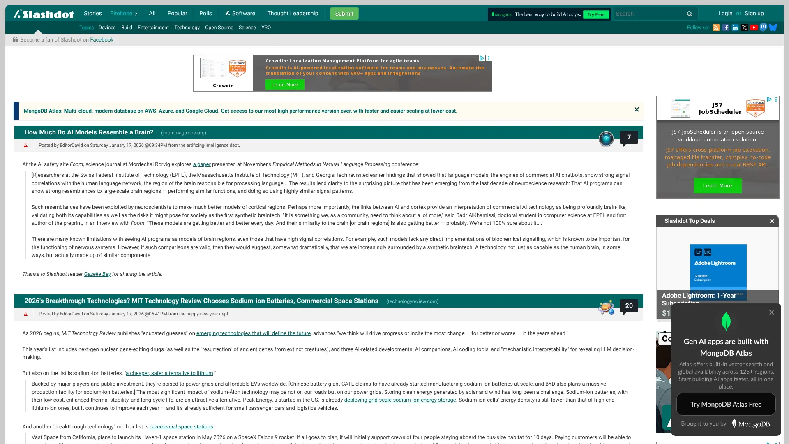Open the Stories section
The width and height of the screenshot is (789, 444).
pyautogui.click(x=93, y=14)
